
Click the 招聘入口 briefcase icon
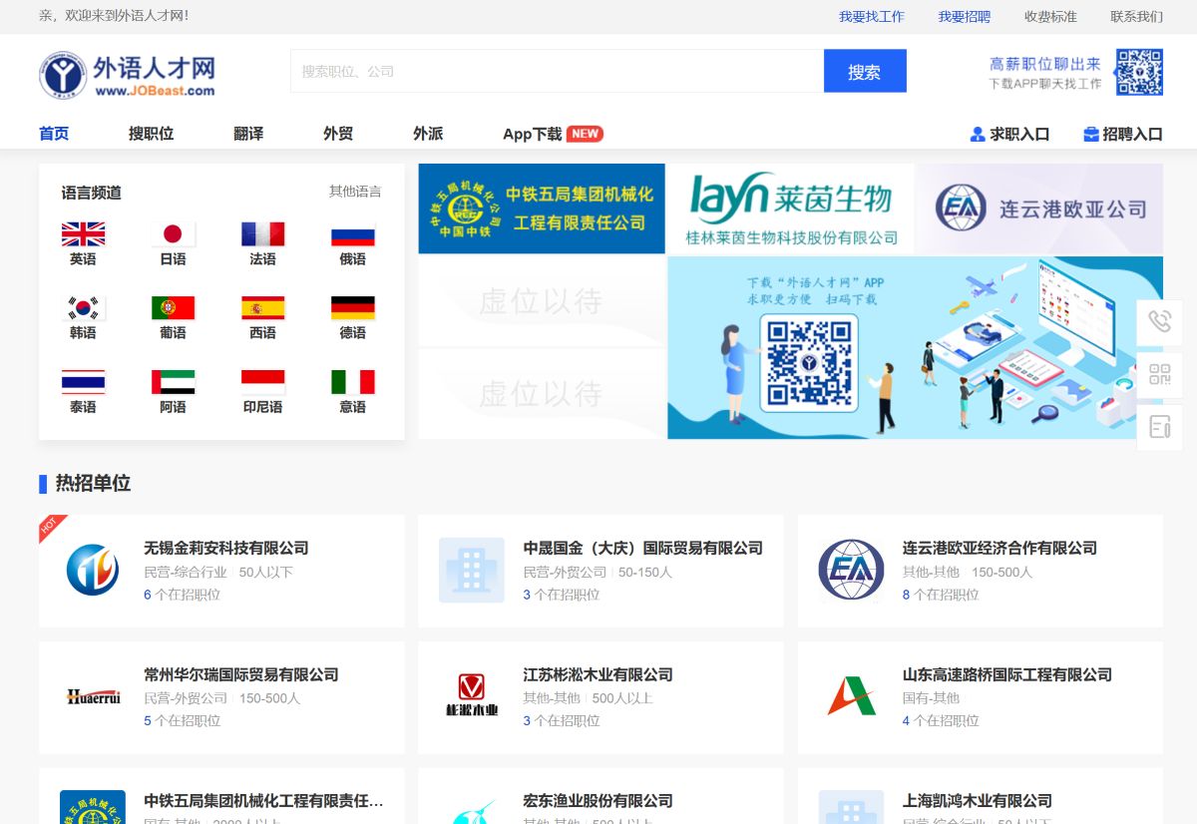click(1091, 134)
